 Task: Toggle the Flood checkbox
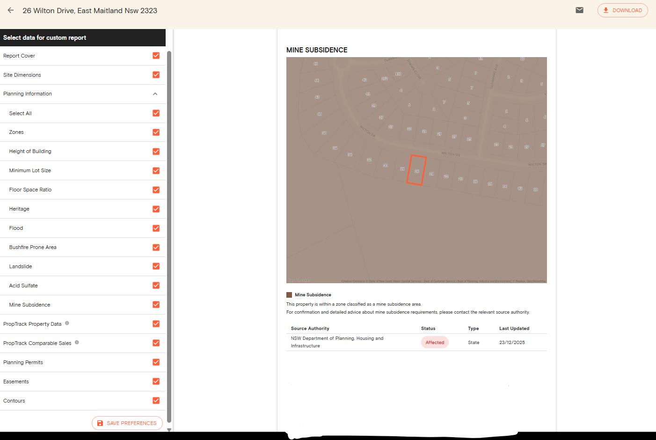pos(156,228)
